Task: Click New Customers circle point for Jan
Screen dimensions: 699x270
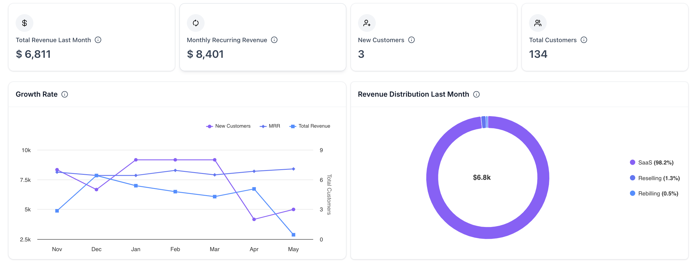Action: pos(136,160)
